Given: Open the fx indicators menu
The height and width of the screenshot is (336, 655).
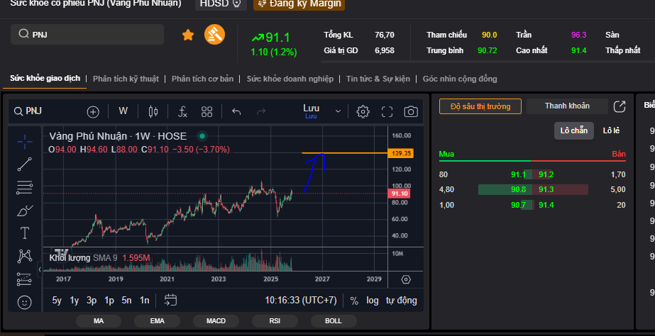Looking at the screenshot, I should (182, 111).
